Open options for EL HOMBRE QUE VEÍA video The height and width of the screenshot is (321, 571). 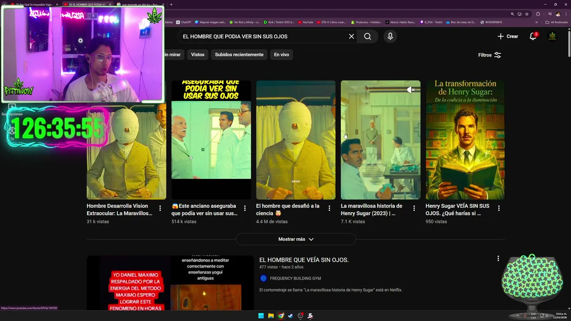coord(498,259)
